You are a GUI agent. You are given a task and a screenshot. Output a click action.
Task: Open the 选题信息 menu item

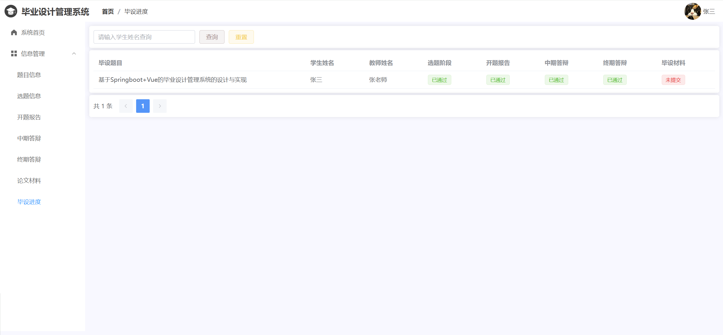[29, 96]
